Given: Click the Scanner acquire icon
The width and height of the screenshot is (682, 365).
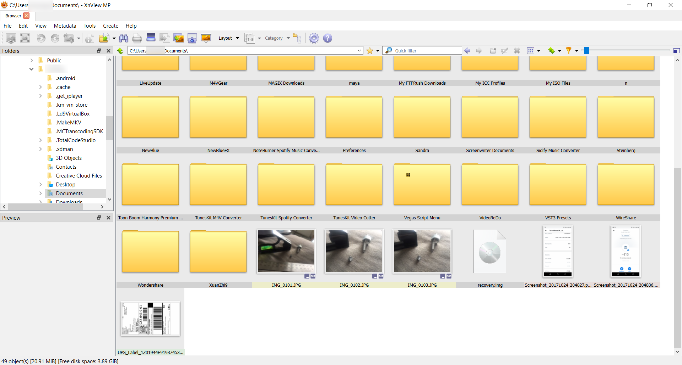Looking at the screenshot, I should click(x=151, y=38).
